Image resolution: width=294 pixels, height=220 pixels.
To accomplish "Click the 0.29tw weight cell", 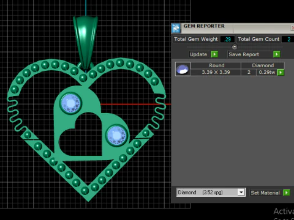I will [266, 72].
